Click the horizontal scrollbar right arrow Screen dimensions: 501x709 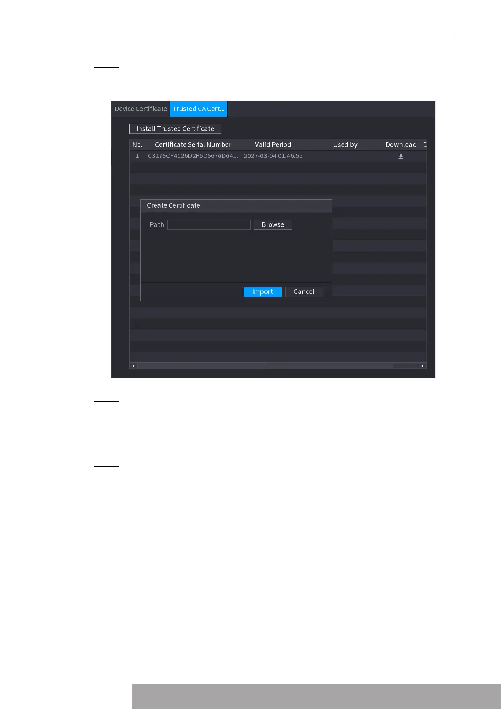tap(422, 366)
